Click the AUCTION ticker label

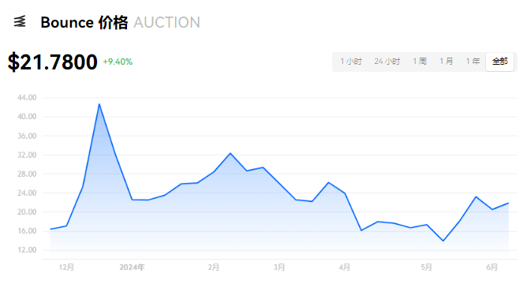[166, 23]
